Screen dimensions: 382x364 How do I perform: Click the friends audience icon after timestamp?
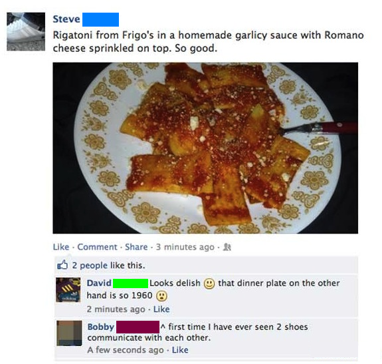(227, 247)
